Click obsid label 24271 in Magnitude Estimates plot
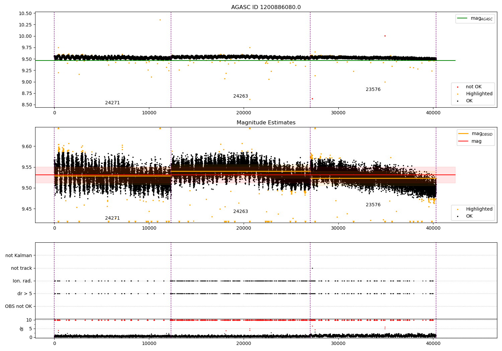The image size is (502, 351). pyautogui.click(x=112, y=218)
